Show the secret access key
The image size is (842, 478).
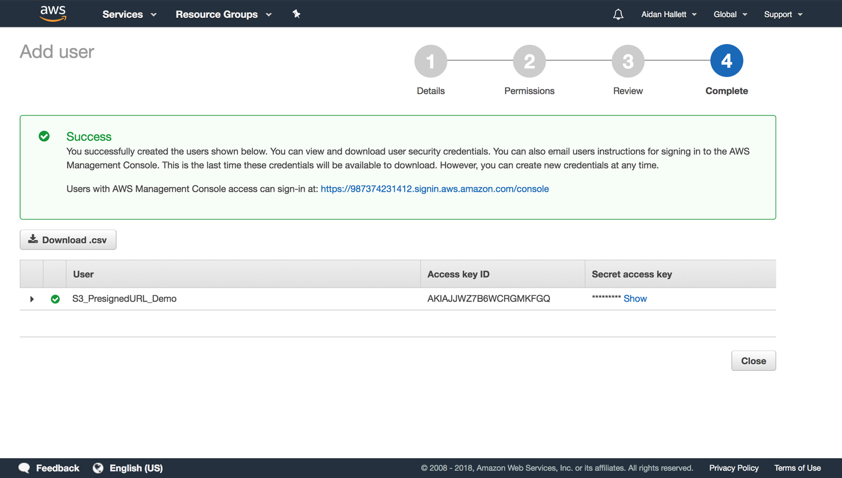635,298
